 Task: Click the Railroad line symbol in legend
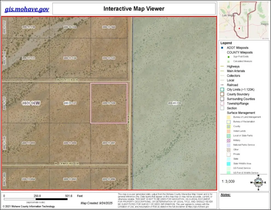pos(222,85)
